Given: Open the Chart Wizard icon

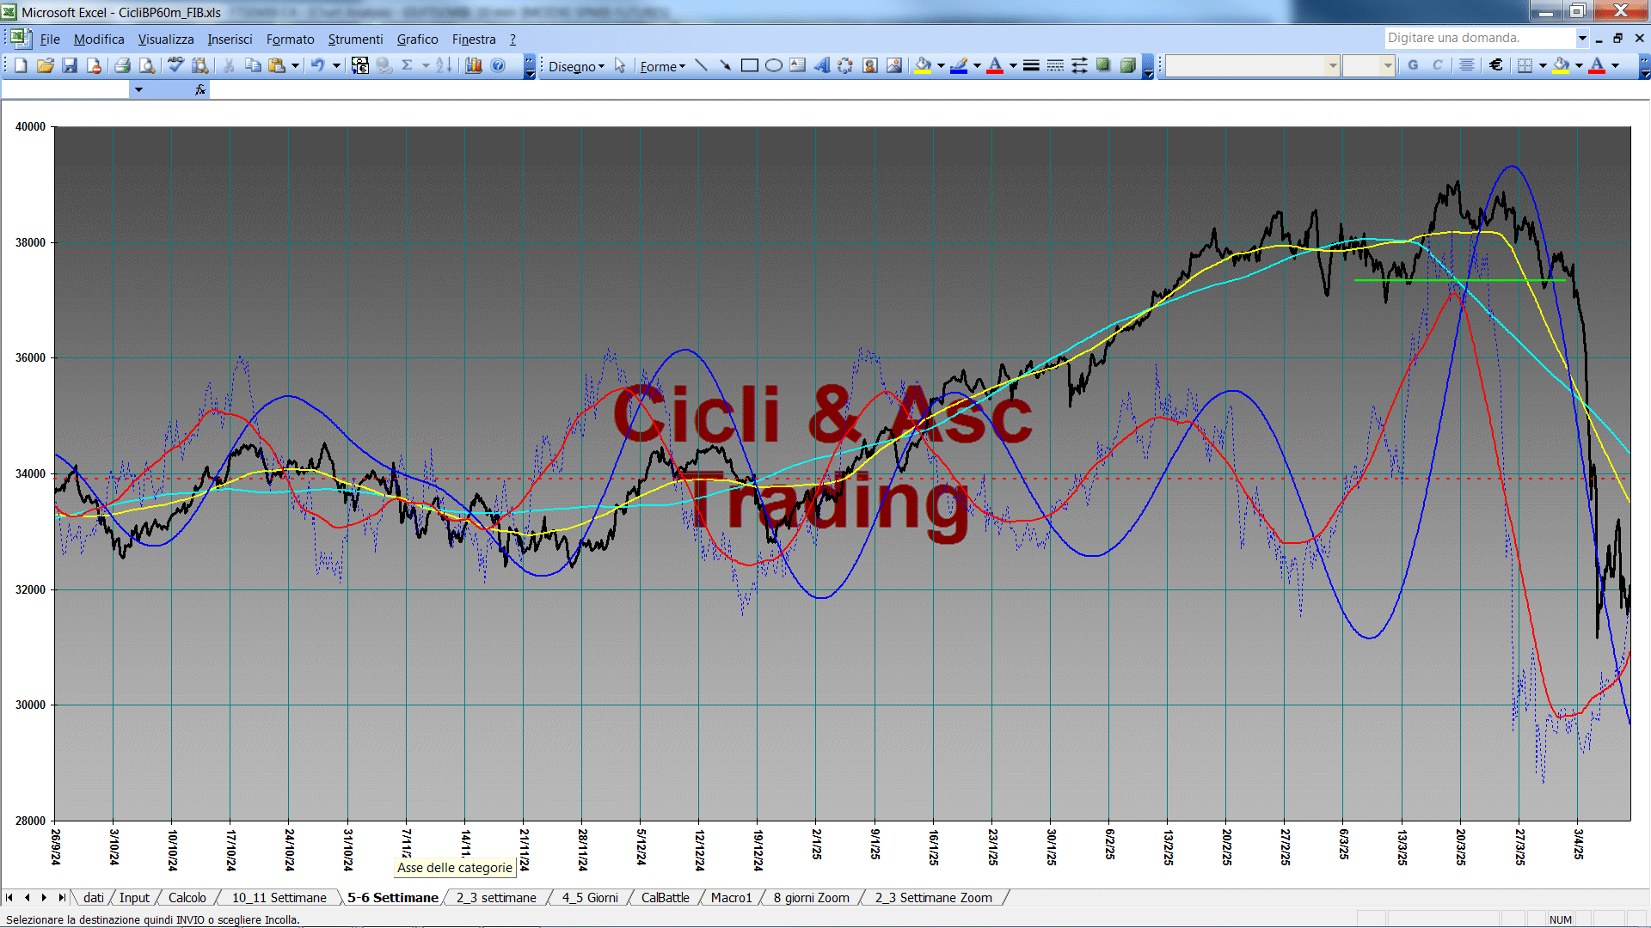Looking at the screenshot, I should point(474,65).
